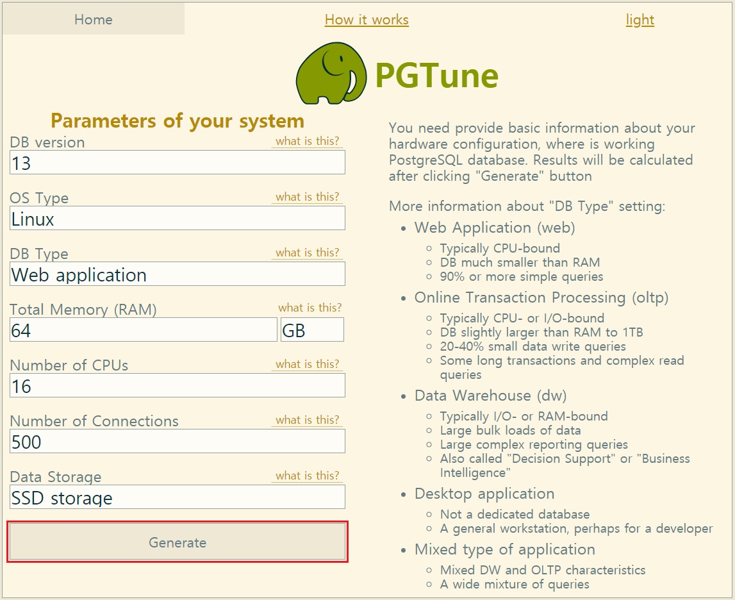The width and height of the screenshot is (735, 600).
Task: Click 'A wide mixture of queries' text
Action: pos(515,584)
